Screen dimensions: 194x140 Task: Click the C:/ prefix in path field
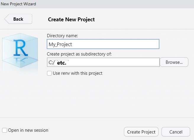[x=51, y=63]
